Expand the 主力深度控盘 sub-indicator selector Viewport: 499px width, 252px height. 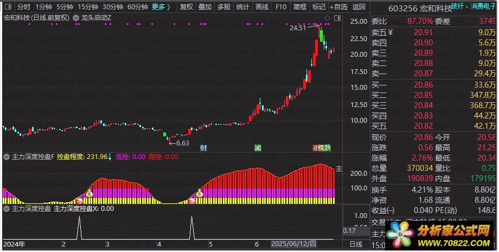pyautogui.click(x=7, y=209)
